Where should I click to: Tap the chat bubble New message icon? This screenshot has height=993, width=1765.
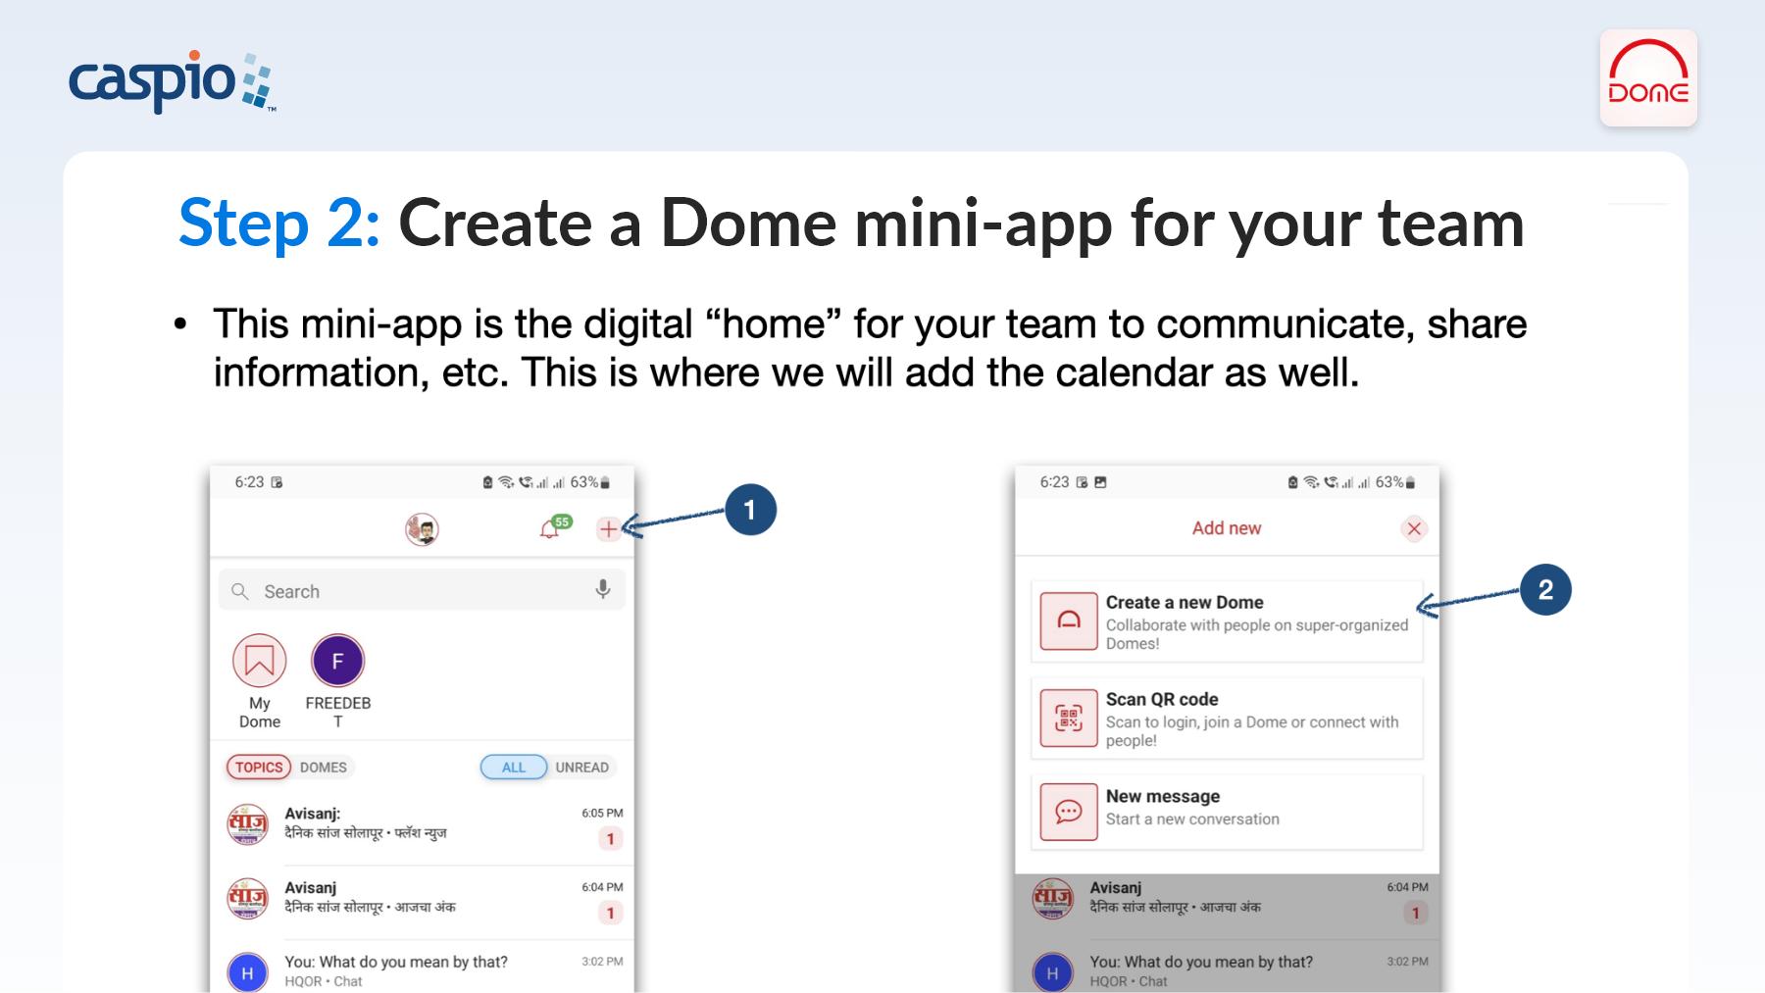coord(1069,812)
